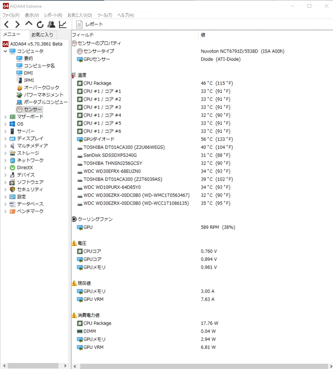Expand the マルチメディア tree node
The image size is (333, 369).
click(x=5, y=146)
